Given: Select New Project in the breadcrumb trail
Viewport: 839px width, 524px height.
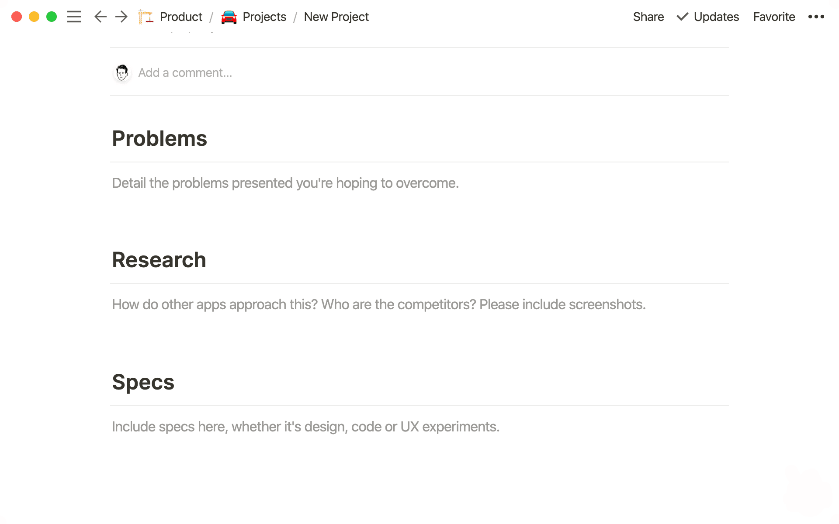Looking at the screenshot, I should (x=336, y=17).
